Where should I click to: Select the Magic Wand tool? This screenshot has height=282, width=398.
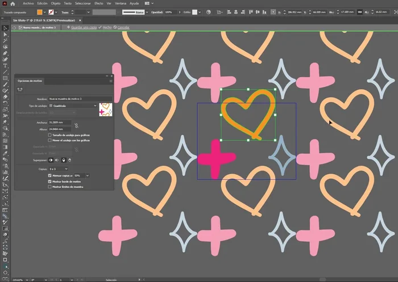(5, 40)
